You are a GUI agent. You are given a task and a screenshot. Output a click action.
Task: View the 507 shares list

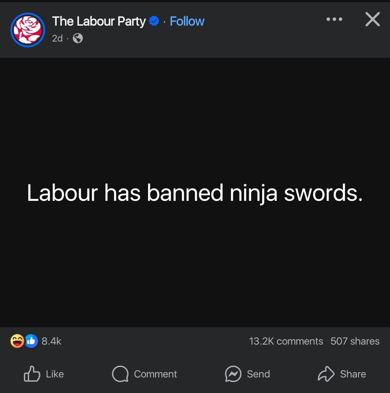[355, 341]
